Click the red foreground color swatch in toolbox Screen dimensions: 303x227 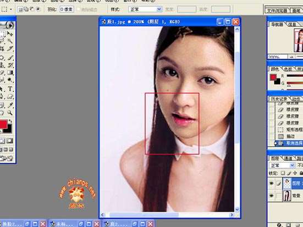pos(3,125)
